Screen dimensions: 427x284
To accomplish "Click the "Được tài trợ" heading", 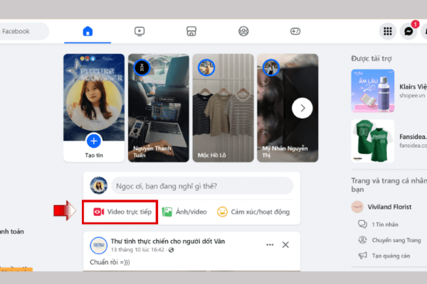I will [x=371, y=58].
